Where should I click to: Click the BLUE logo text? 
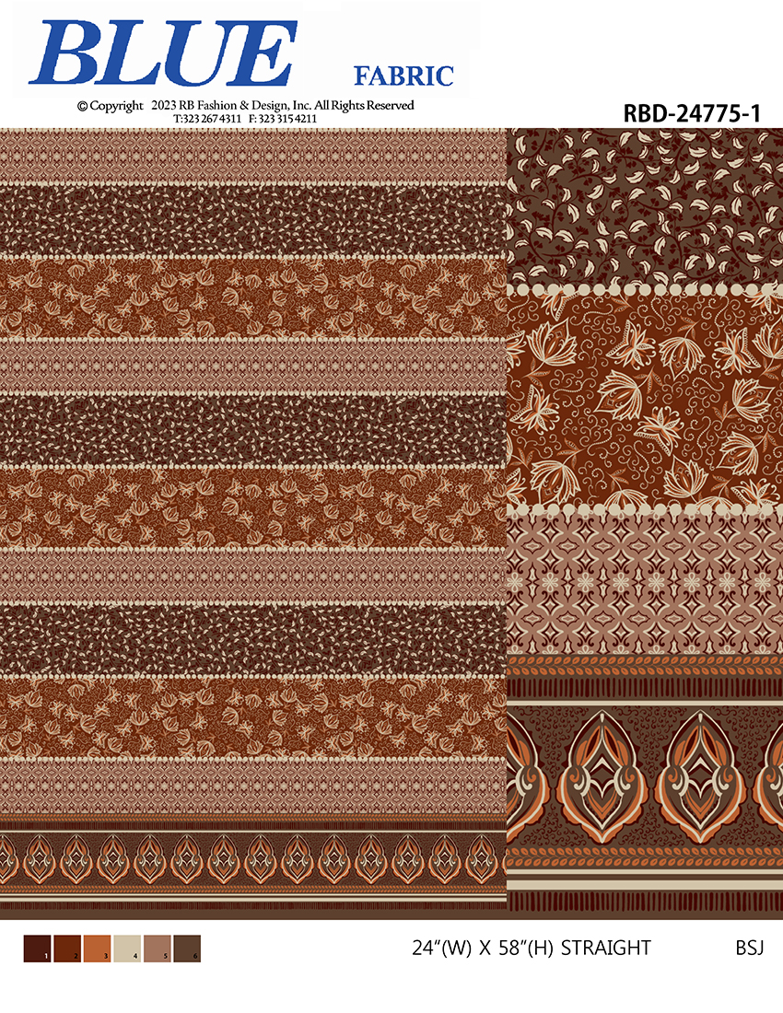163,53
